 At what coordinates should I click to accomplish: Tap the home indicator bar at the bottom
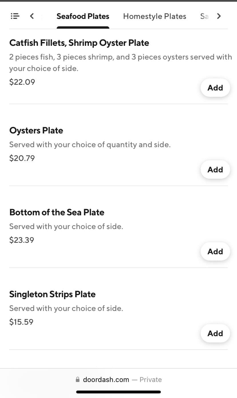(118, 392)
